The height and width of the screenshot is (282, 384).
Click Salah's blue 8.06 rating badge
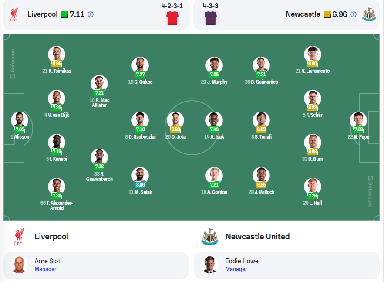tap(140, 185)
